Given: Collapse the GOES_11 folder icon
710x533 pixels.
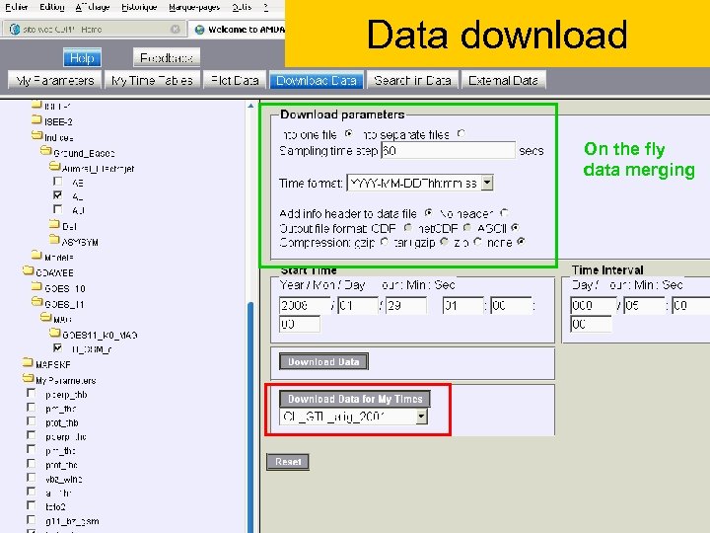Looking at the screenshot, I should [x=36, y=302].
